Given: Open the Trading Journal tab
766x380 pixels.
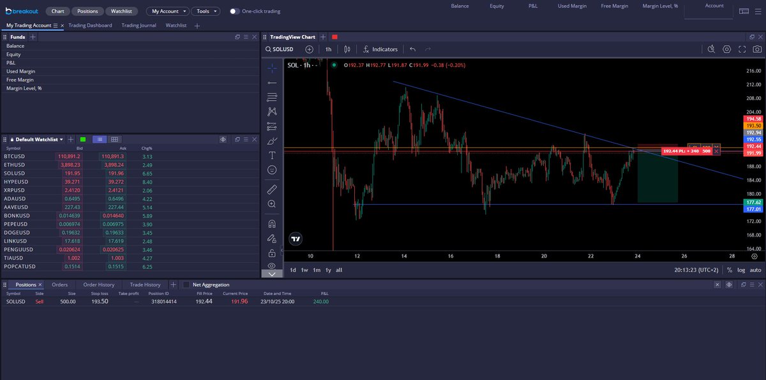Looking at the screenshot, I should (x=139, y=26).
